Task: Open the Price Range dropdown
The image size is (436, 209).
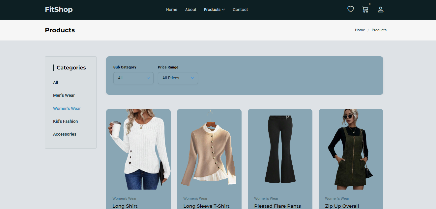Action: tap(178, 78)
